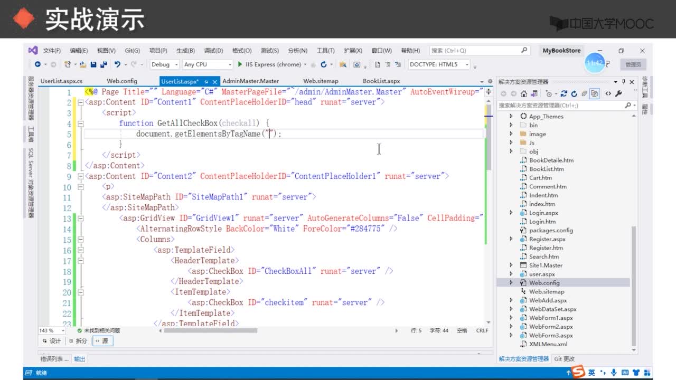
Task: Expand the image folder node
Action: point(511,134)
